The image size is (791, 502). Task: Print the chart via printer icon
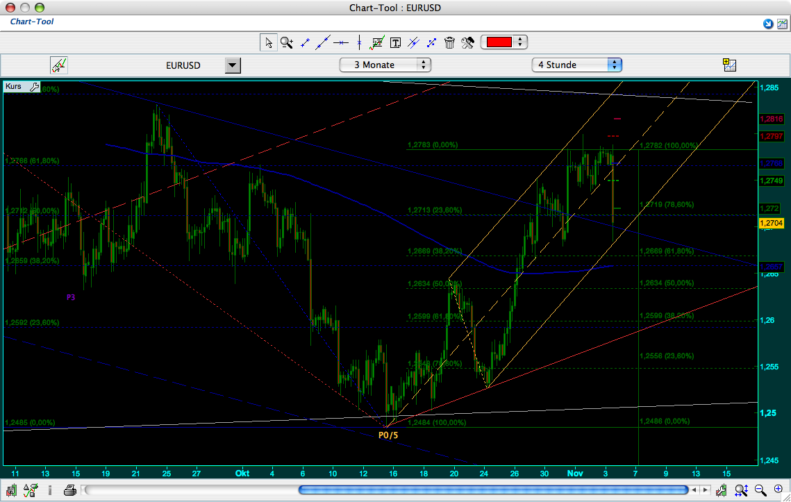70,490
